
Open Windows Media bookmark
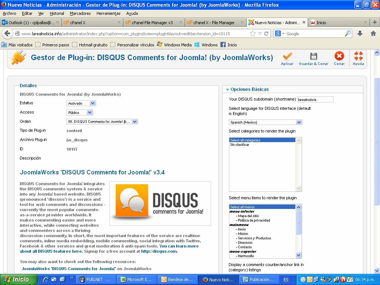tap(174, 45)
